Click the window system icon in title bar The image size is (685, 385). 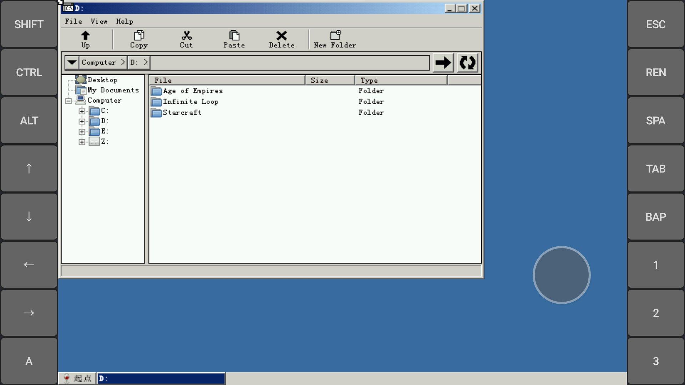(68, 8)
